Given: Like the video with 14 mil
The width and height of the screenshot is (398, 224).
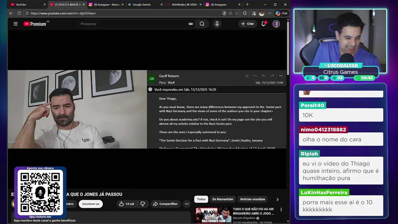Looking at the screenshot, I should click(126, 204).
